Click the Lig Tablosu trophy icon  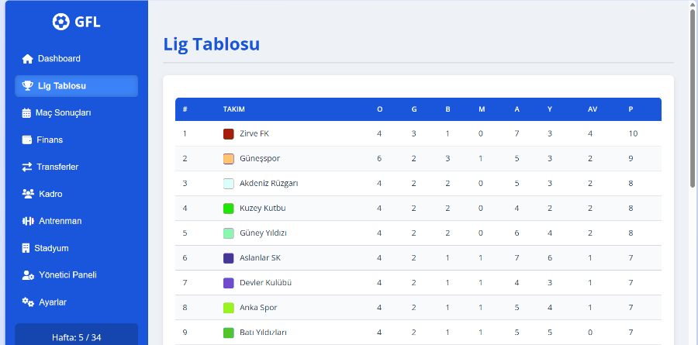point(28,86)
